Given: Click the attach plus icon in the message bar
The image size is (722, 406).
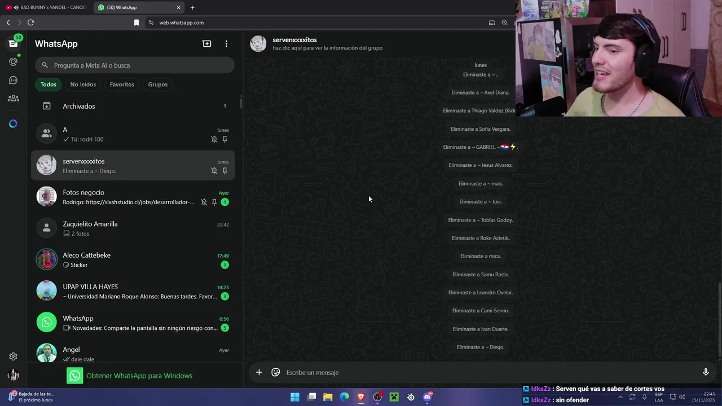Looking at the screenshot, I should [259, 372].
